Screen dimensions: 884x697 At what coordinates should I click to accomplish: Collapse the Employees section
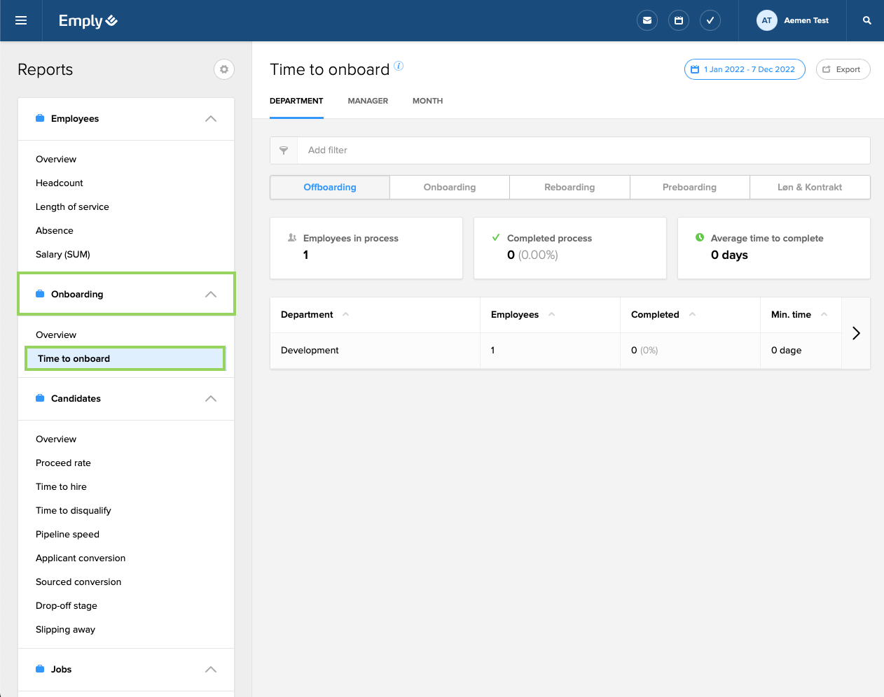[211, 119]
